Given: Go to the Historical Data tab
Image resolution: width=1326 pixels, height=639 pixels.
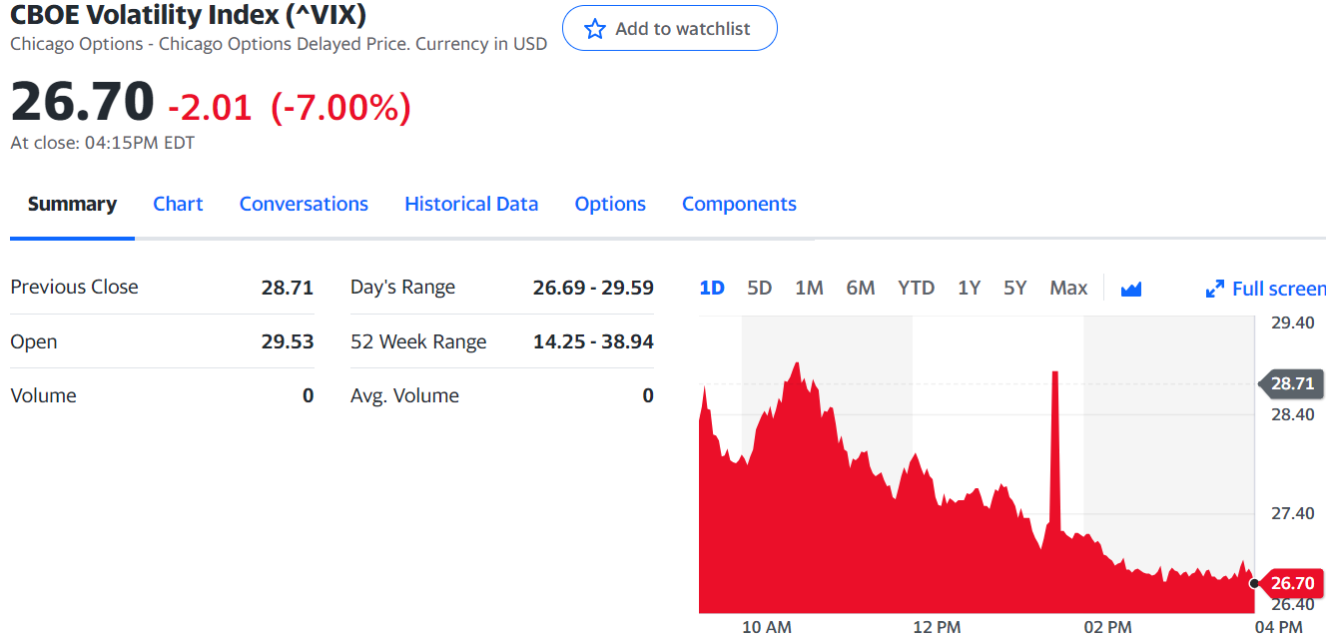Looking at the screenshot, I should click(x=471, y=204).
